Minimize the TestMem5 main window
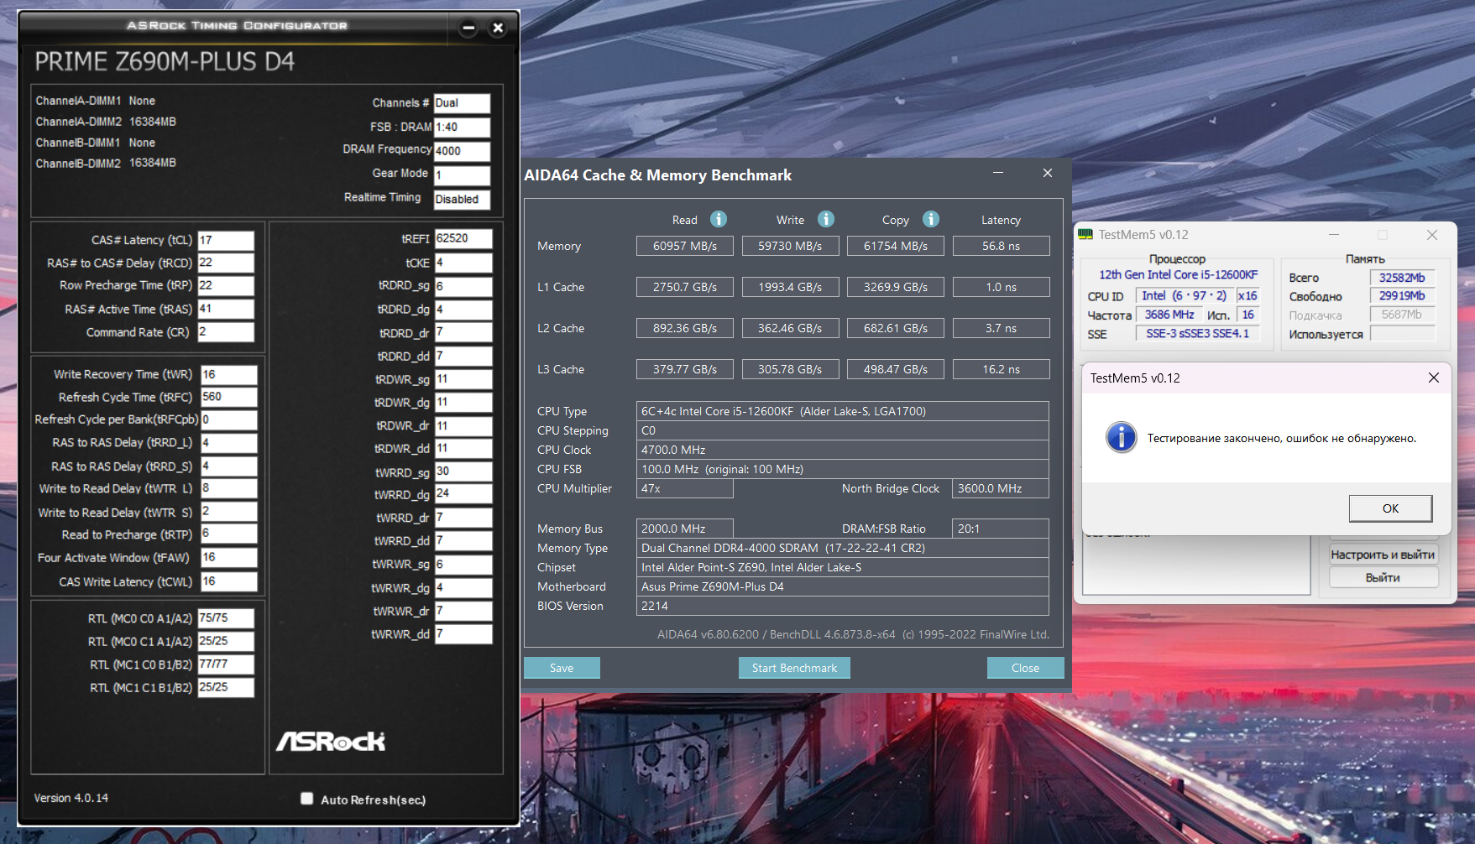1475x844 pixels. pyautogui.click(x=1333, y=235)
